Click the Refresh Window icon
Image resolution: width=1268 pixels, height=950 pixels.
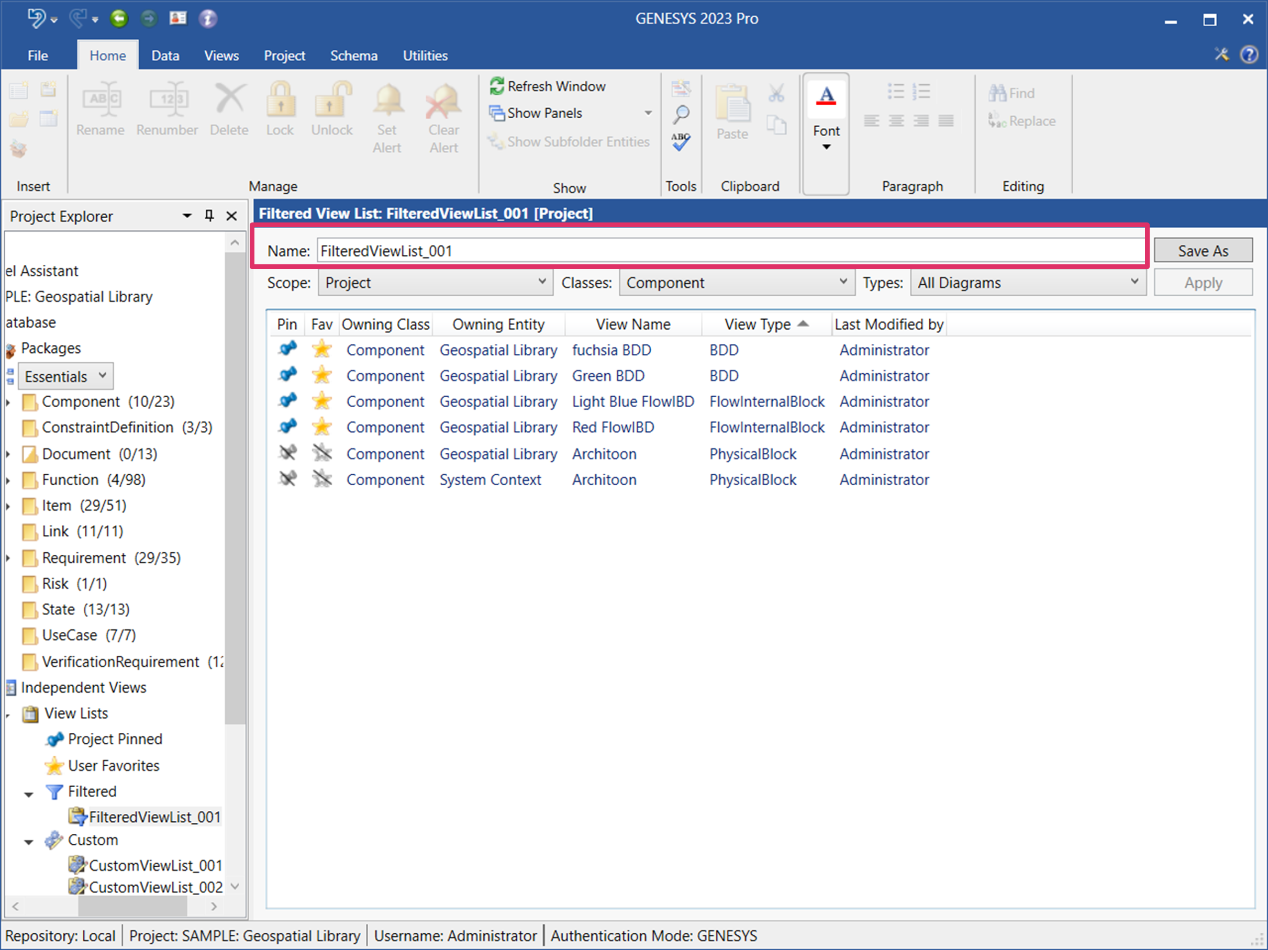[x=496, y=86]
